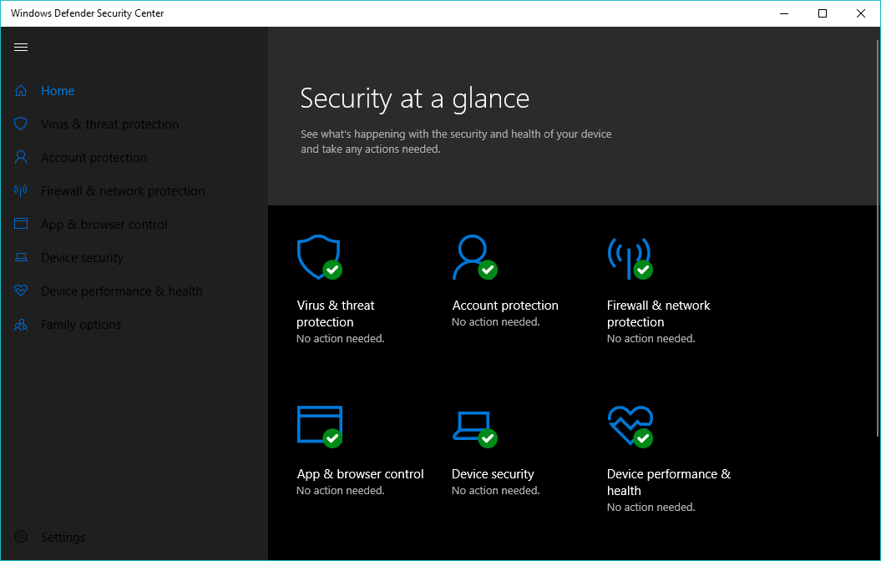The height and width of the screenshot is (561, 881).
Task: Maximize the Windows Defender Security Center window
Action: [823, 13]
